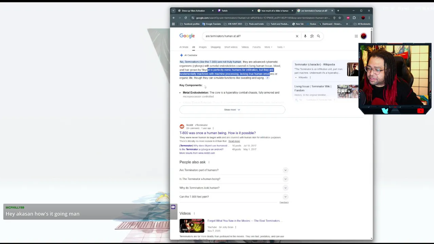Expand 'Can the T-800 feel pain?' question

[234, 197]
